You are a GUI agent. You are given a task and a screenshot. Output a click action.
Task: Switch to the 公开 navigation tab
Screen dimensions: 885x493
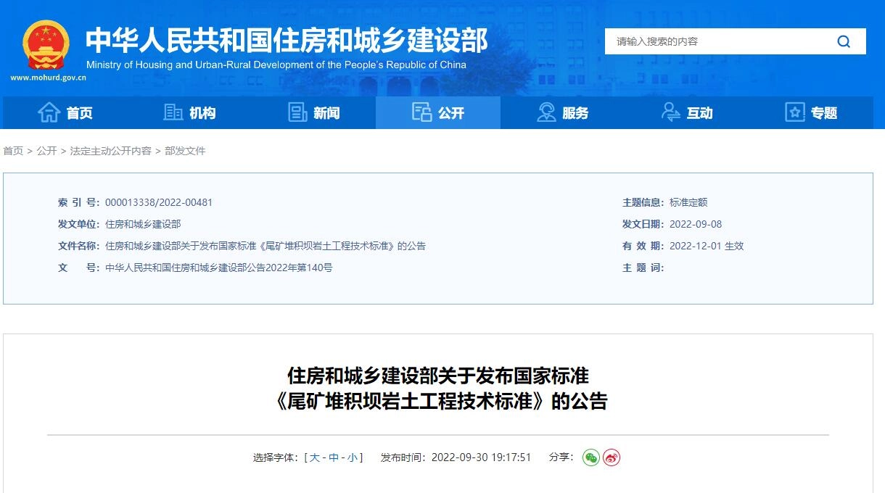pos(437,112)
